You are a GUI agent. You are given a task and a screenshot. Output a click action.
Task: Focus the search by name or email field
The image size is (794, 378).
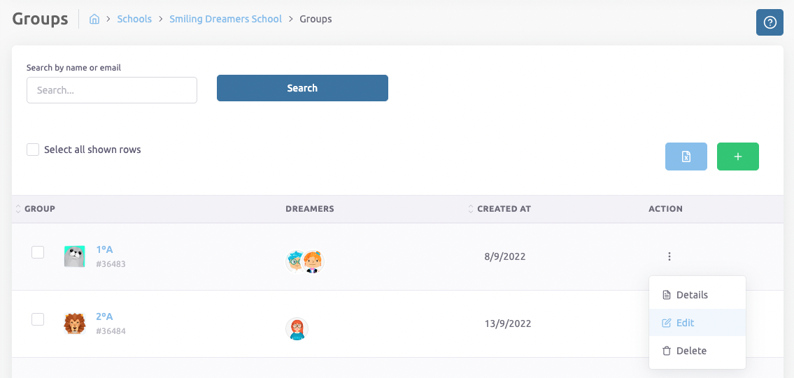112,90
